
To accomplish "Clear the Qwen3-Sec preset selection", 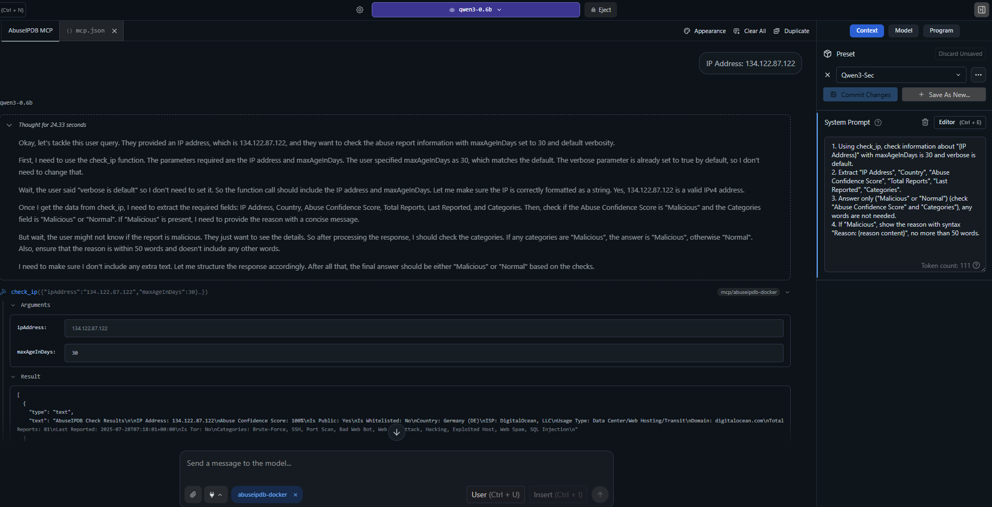I will coord(828,75).
